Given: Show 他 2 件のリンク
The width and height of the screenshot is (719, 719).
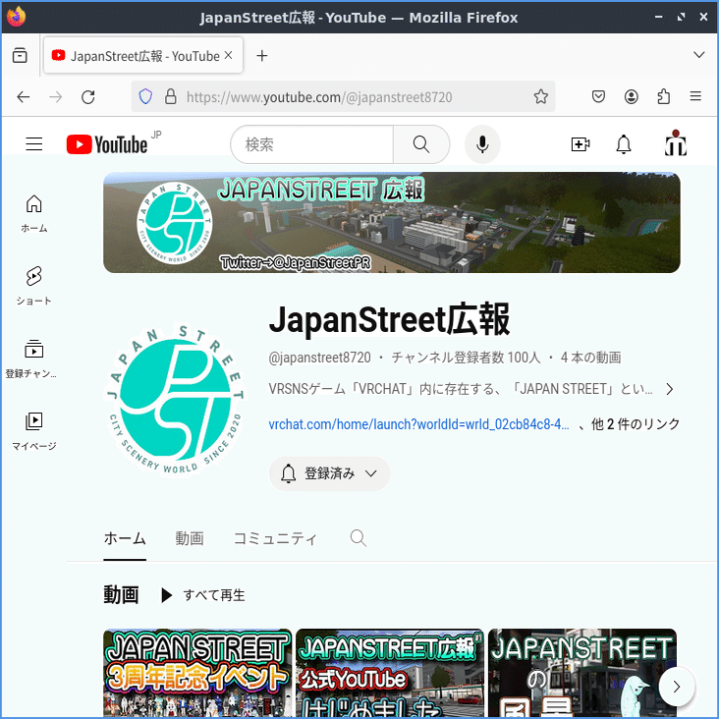Looking at the screenshot, I should (636, 424).
